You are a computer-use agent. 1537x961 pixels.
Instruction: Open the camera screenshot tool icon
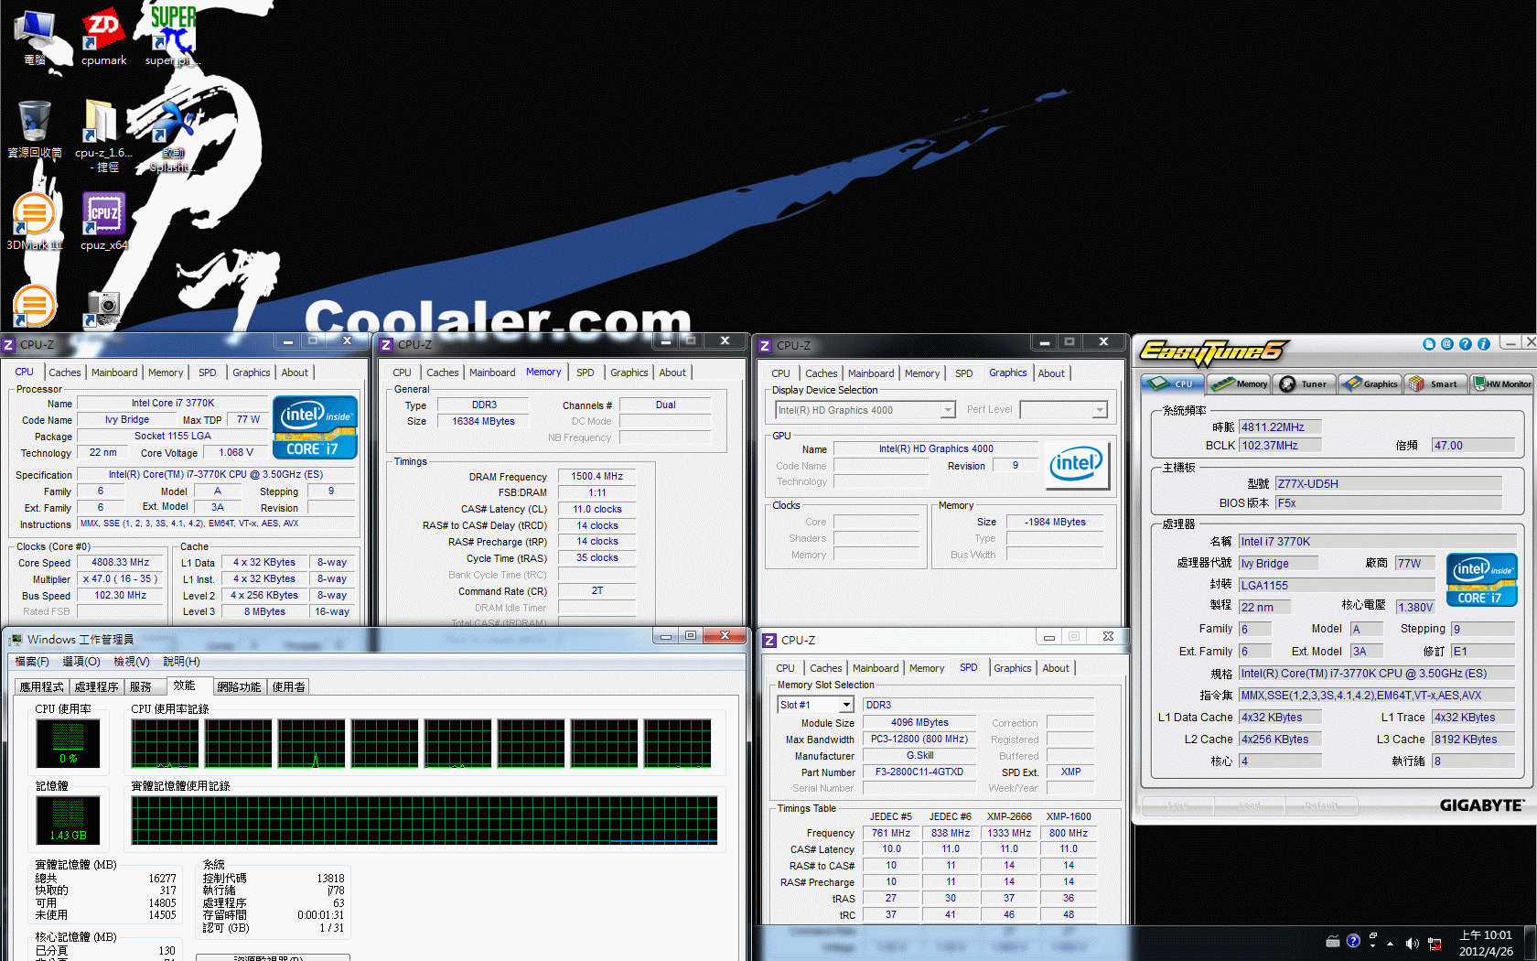click(x=103, y=308)
